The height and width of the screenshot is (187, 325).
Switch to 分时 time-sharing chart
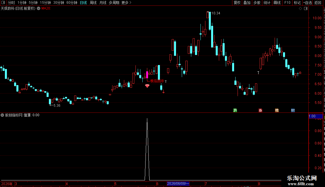point(12,3)
